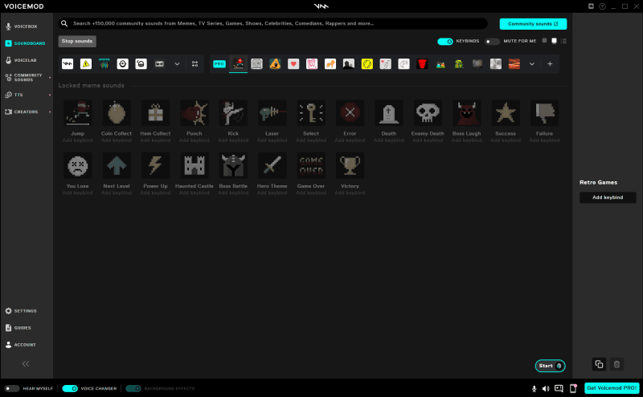Play the Death tombstone sound
The height and width of the screenshot is (397, 643).
pyautogui.click(x=389, y=113)
